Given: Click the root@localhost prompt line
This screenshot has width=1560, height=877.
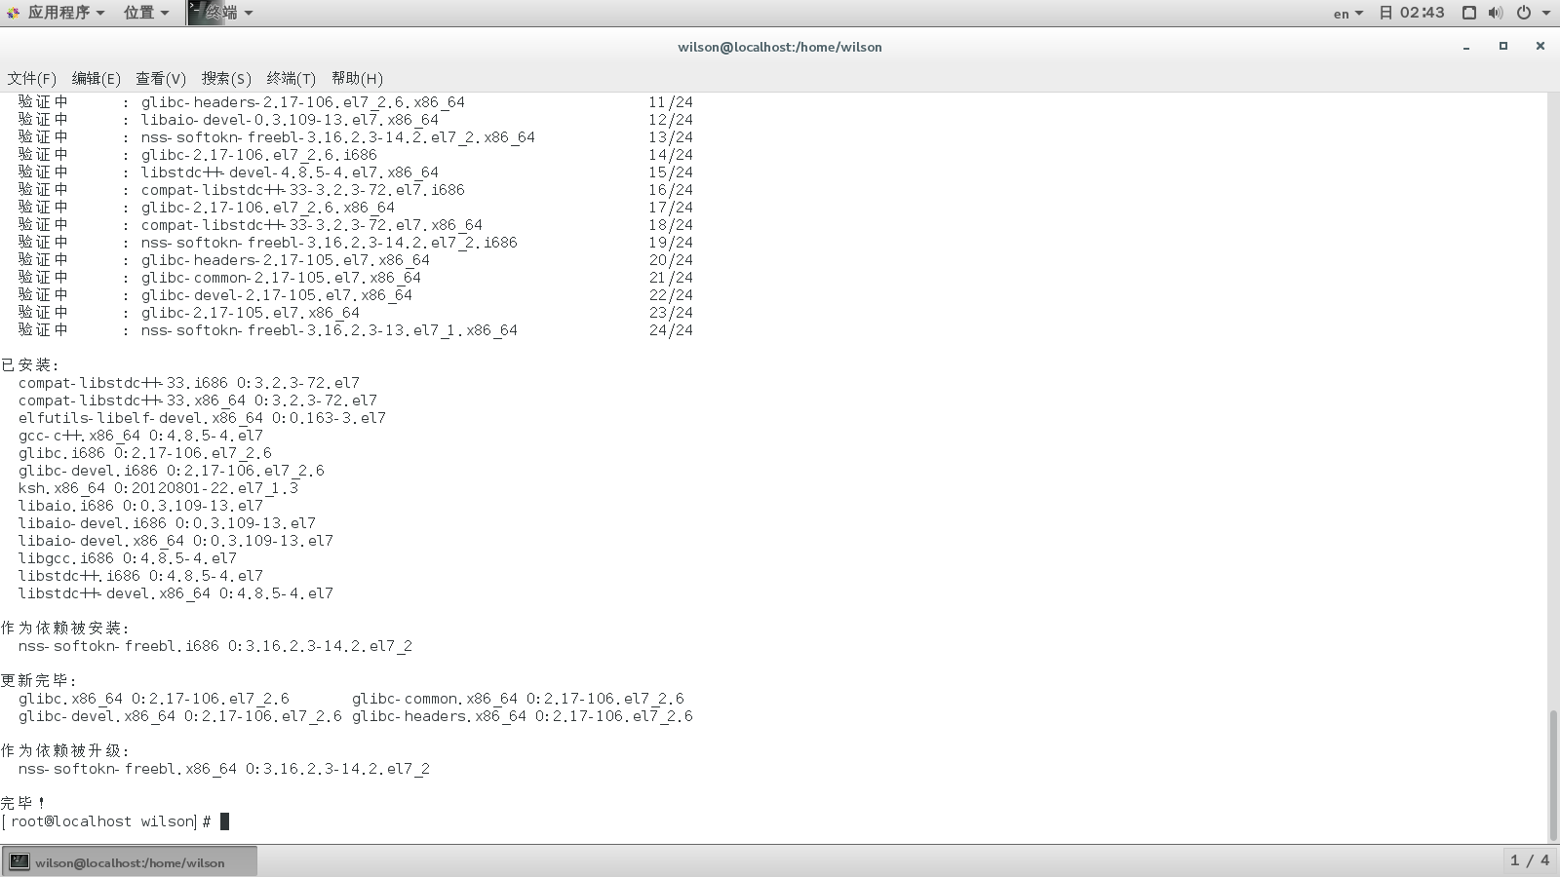Looking at the screenshot, I should [115, 821].
